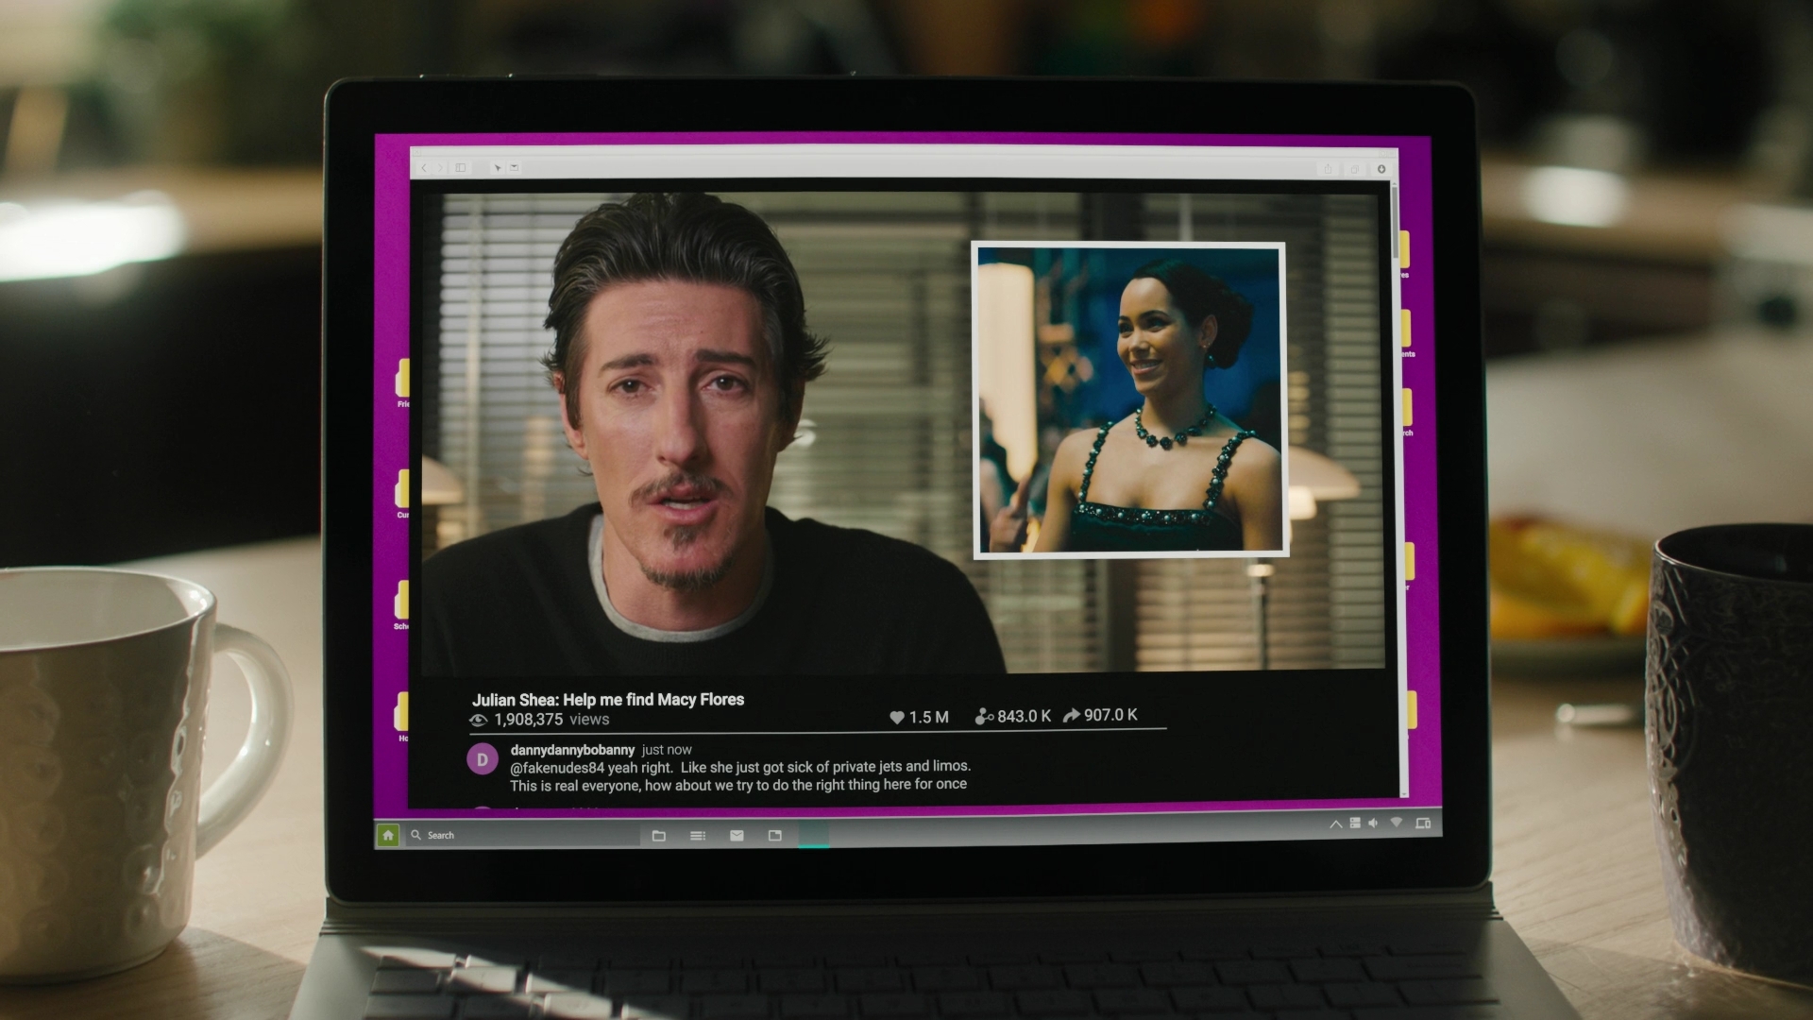The height and width of the screenshot is (1020, 1813).
Task: Open the window app icon on taskbar
Action: tap(775, 835)
